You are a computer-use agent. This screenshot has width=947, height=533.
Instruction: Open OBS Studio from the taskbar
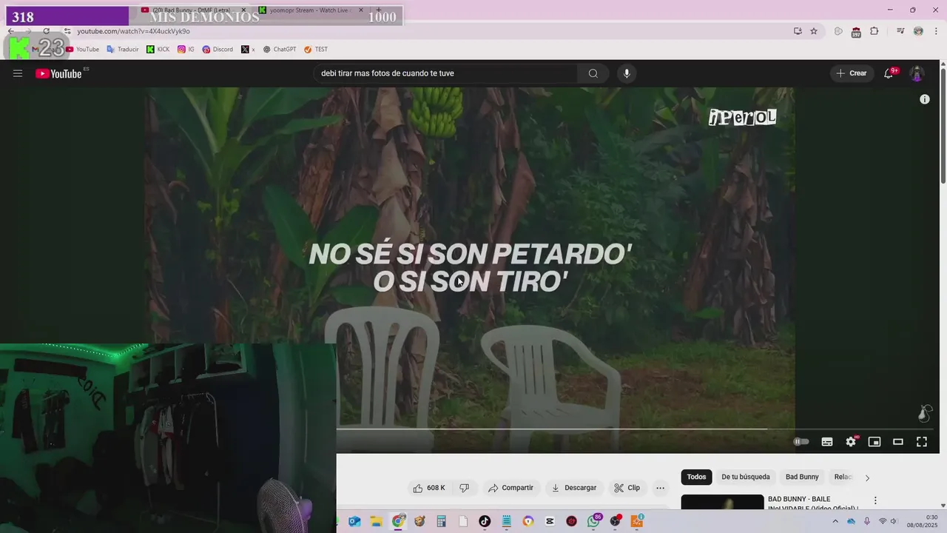[615, 521]
